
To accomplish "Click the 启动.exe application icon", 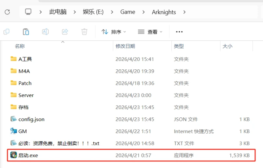I will click(14, 155).
